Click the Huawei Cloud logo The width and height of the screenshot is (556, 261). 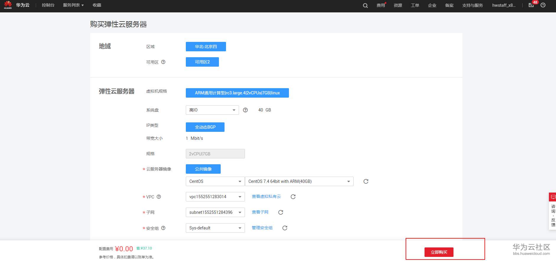click(8, 5)
